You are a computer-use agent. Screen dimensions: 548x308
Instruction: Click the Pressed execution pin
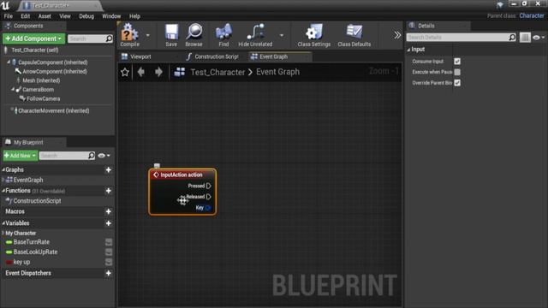(x=209, y=186)
